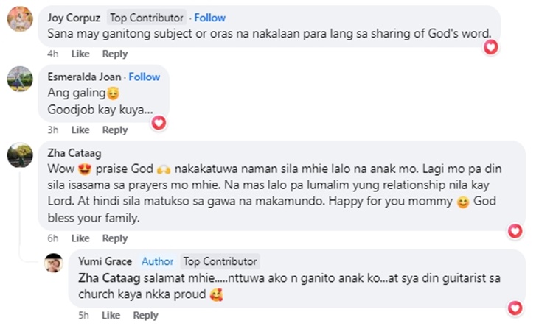Click heart reaction on Joy Corpuz's comment
The width and height of the screenshot is (553, 326).
point(490,47)
